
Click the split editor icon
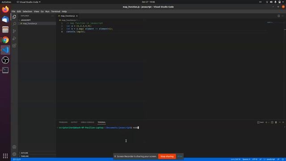pos(278,16)
